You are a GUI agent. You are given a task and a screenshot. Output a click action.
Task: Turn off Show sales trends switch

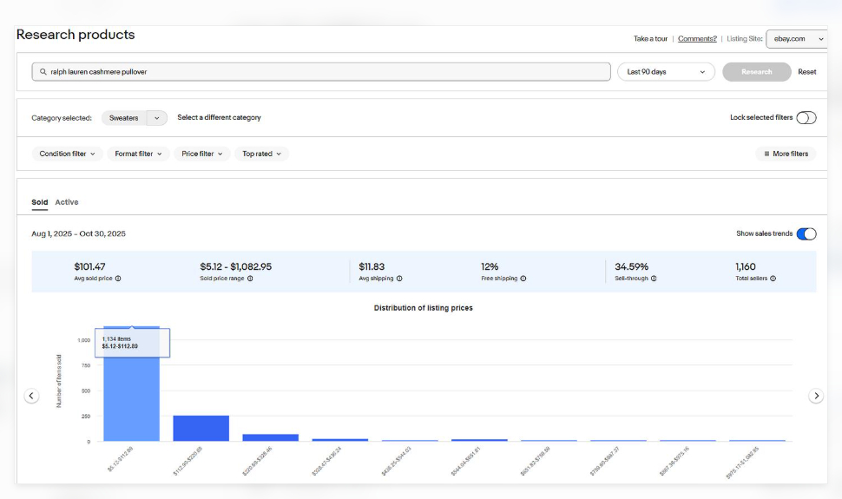tap(806, 233)
